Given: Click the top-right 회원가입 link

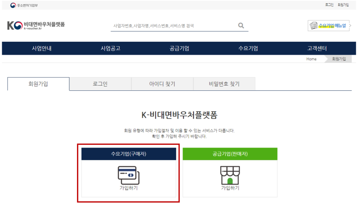Looking at the screenshot, I should tap(343, 5).
